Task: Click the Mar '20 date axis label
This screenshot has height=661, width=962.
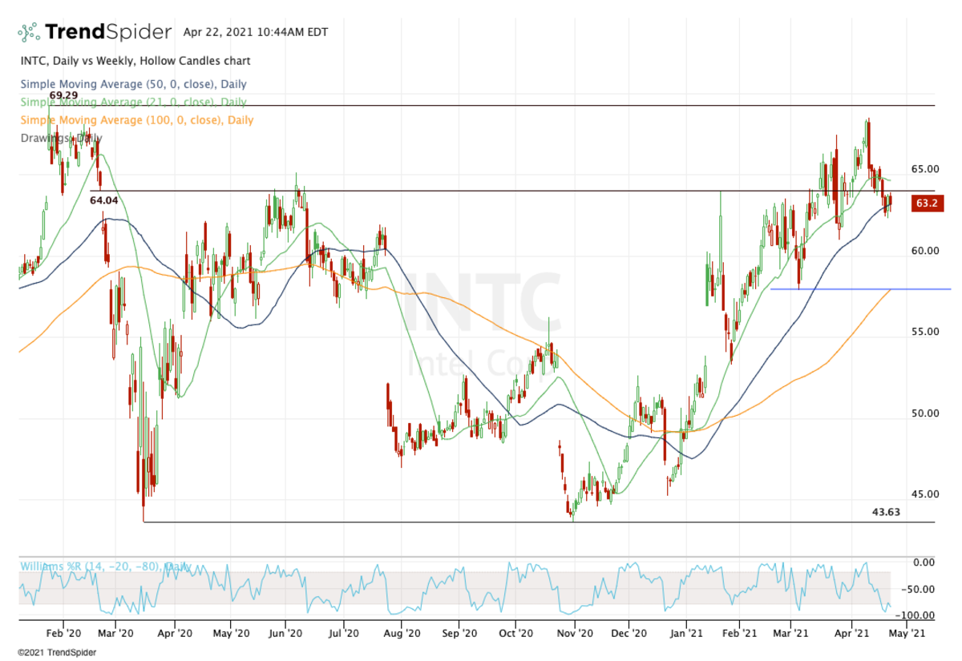Action: [x=116, y=632]
